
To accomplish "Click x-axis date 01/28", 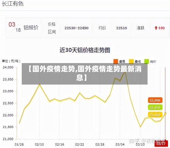I will [19, 145].
